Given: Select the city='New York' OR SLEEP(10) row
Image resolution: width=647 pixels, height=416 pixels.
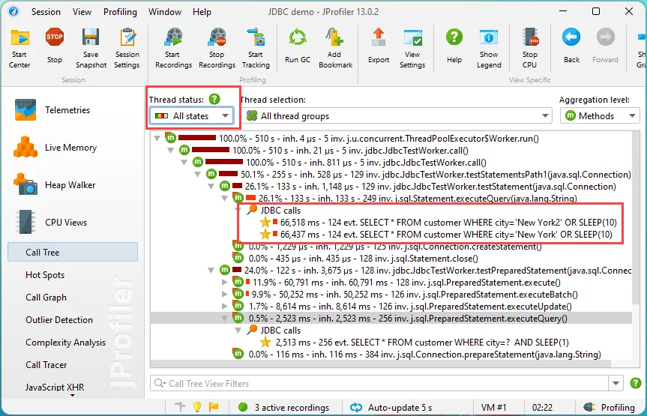Looking at the screenshot, I should [436, 235].
